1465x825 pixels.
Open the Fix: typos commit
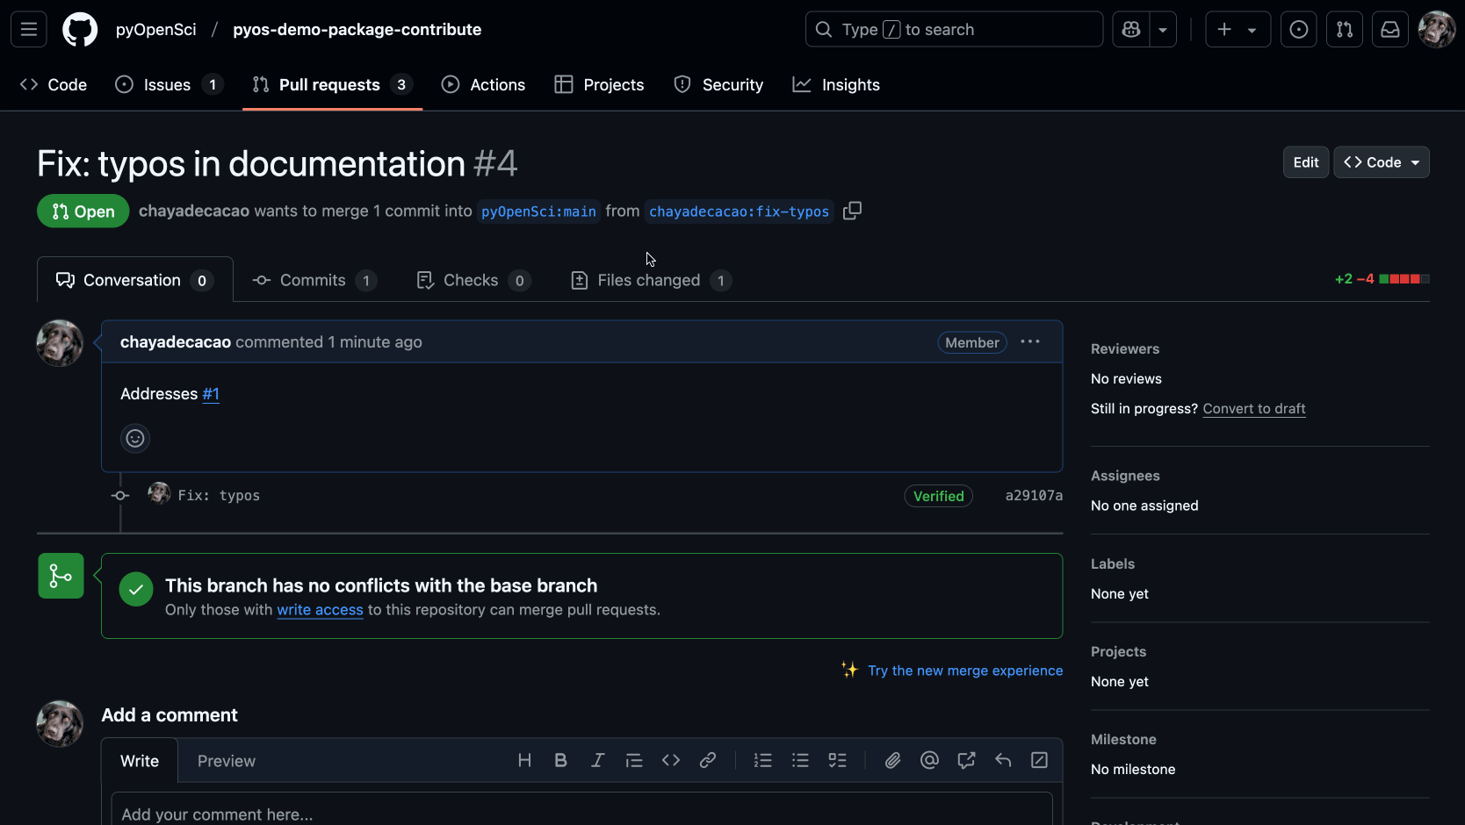219,496
